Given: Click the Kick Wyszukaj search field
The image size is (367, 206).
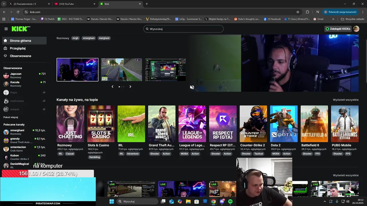Looking at the screenshot, I should click(183, 29).
